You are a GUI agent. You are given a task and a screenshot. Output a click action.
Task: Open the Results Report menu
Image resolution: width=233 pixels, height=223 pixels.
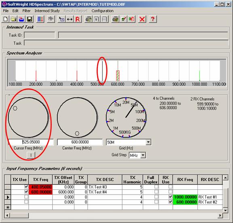click(76, 11)
